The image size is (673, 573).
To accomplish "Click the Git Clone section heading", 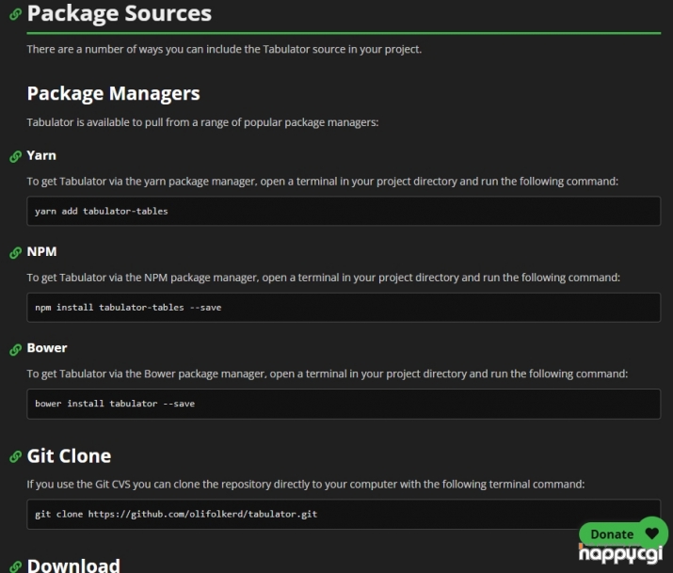I will (x=69, y=455).
